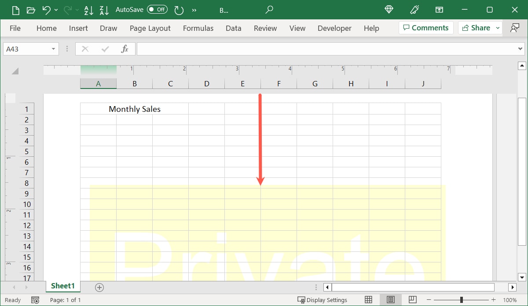Image resolution: width=528 pixels, height=306 pixels.
Task: Select the Sort Z to A icon
Action: [104, 10]
